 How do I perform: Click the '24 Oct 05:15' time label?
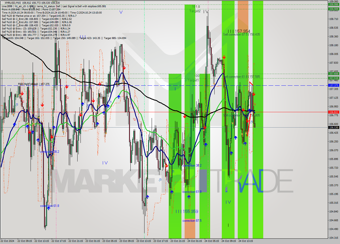coord(212,241)
